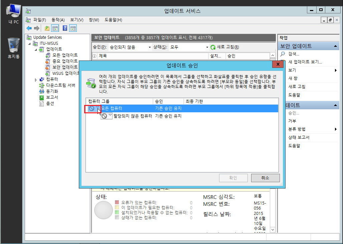
Task: Click 검색... in the 작업 pane
Action: pos(294,54)
